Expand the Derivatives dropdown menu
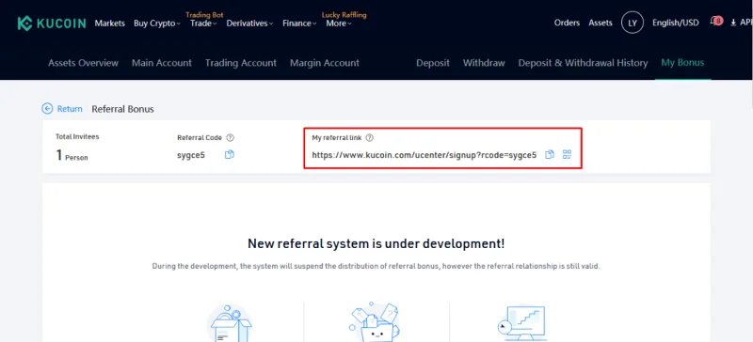 pos(249,23)
